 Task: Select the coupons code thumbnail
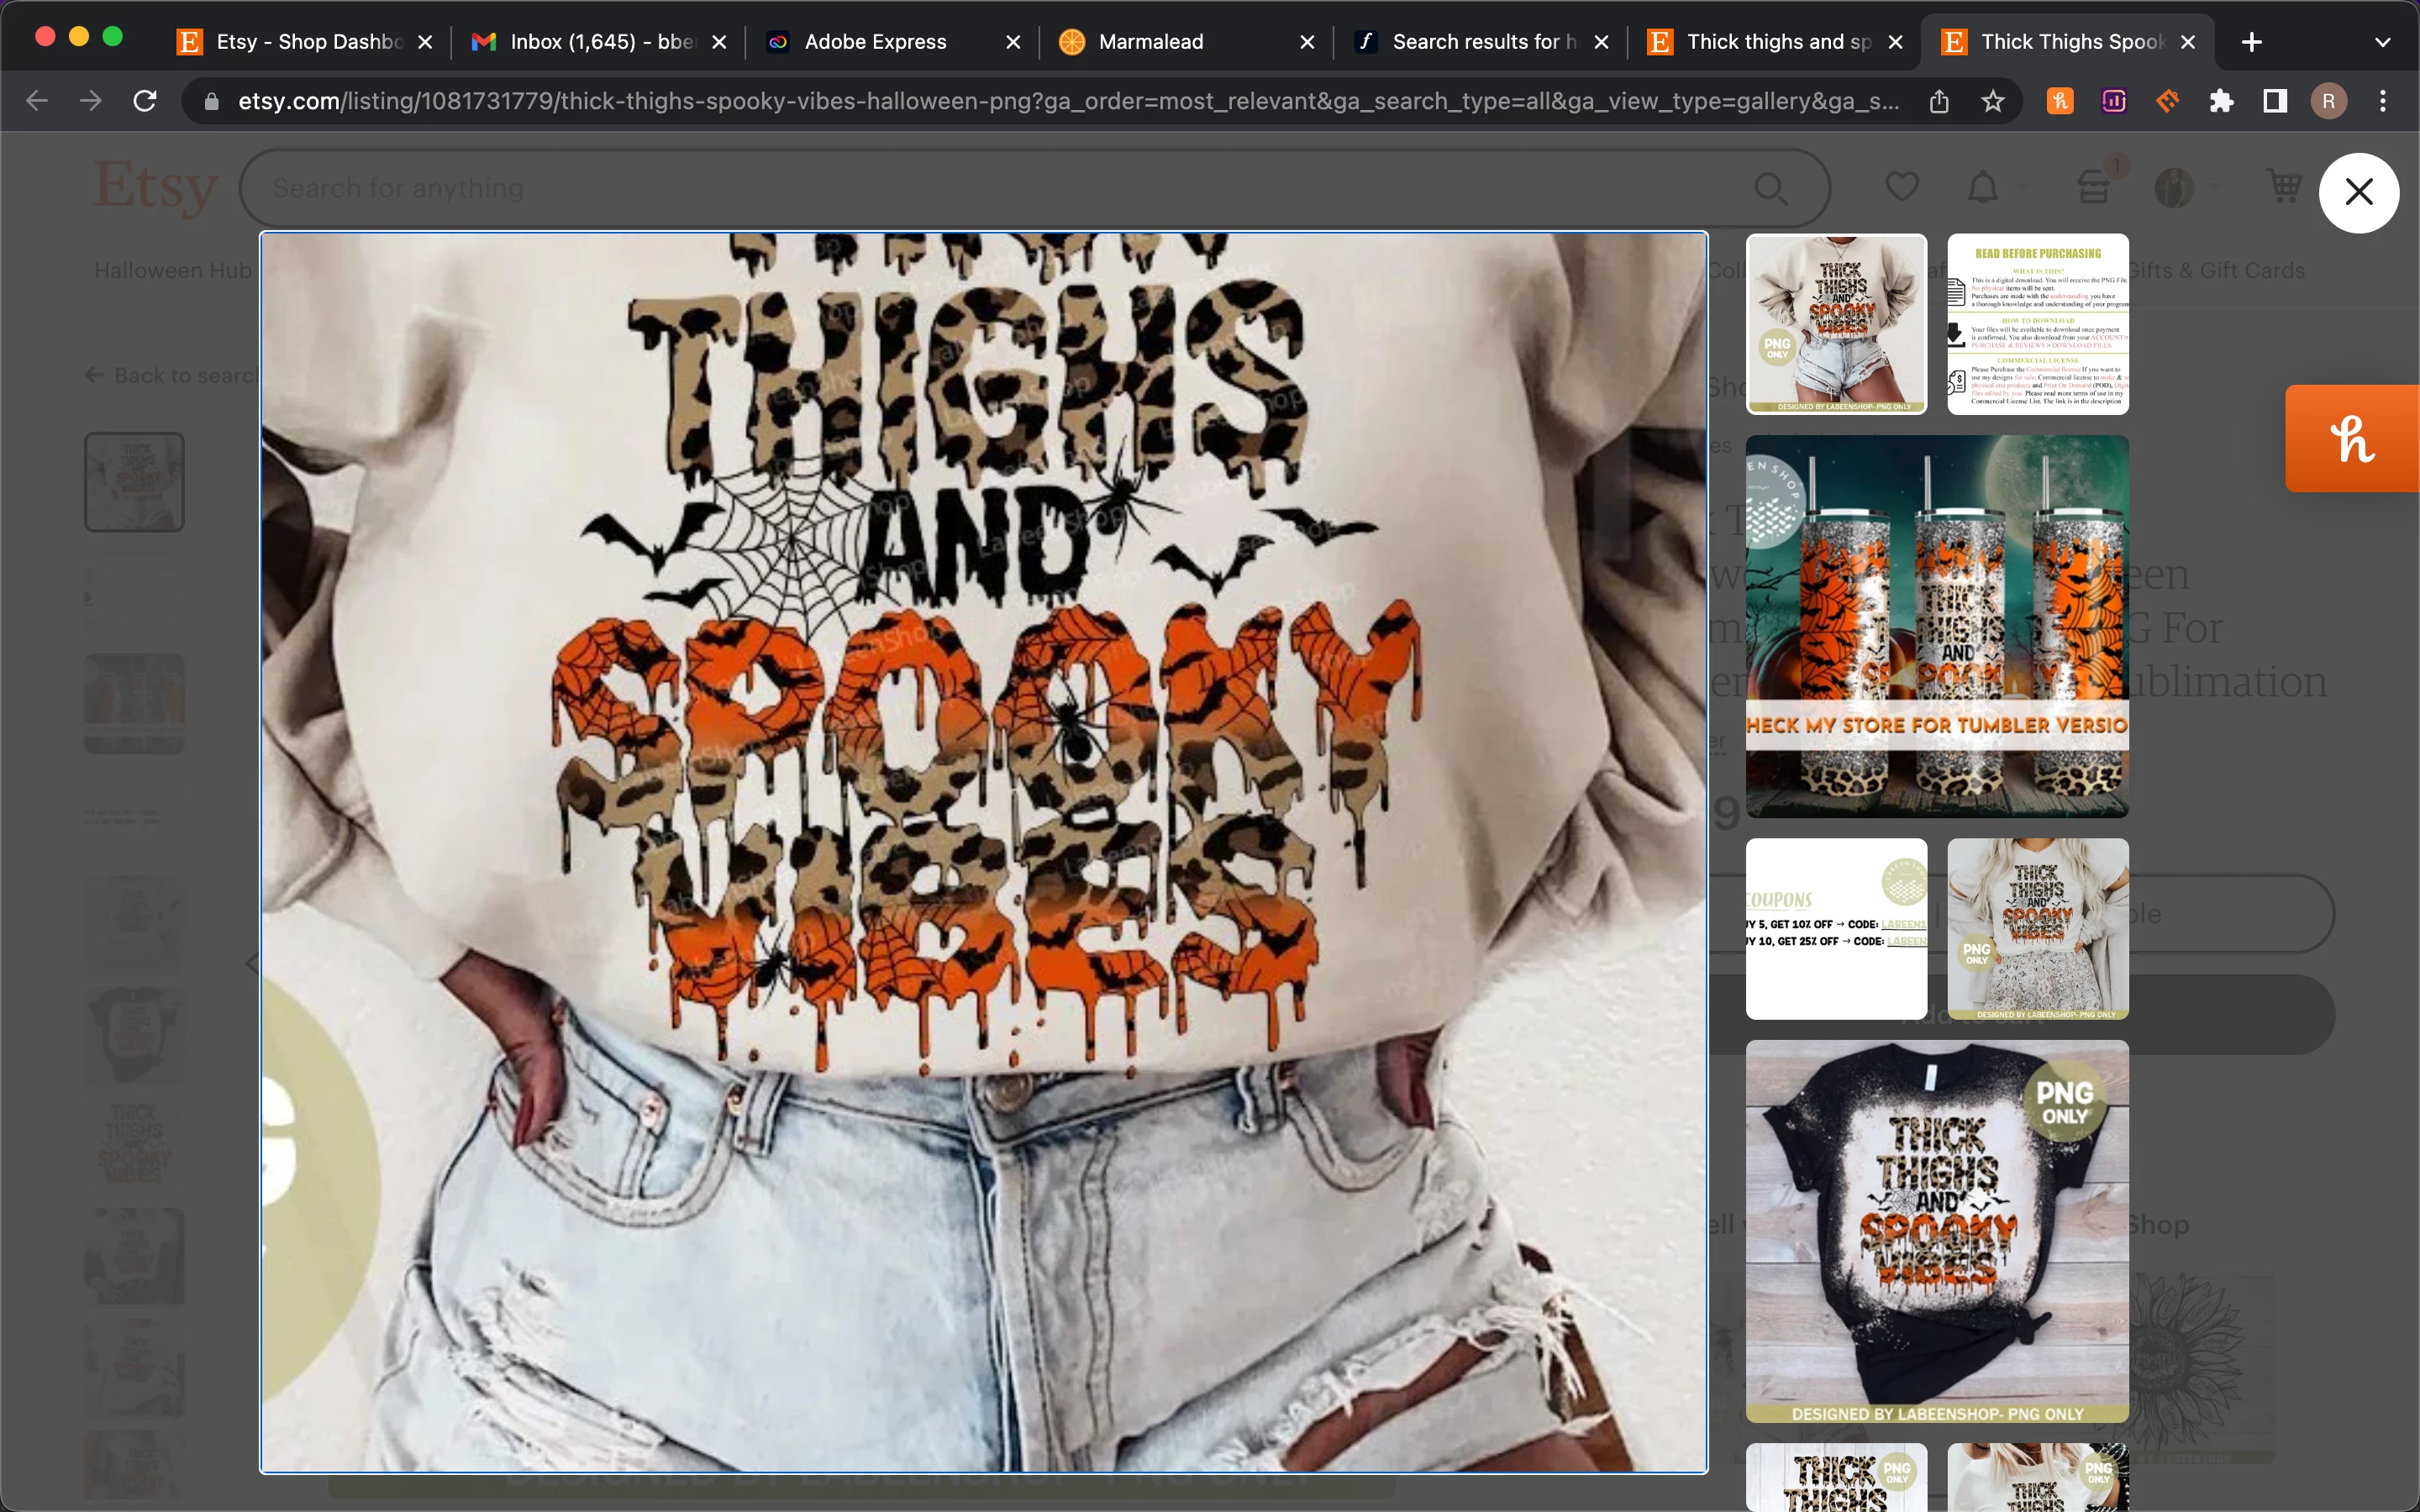point(1835,928)
